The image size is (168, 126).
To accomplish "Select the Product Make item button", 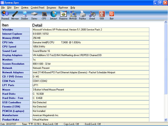I will [16, 120].
